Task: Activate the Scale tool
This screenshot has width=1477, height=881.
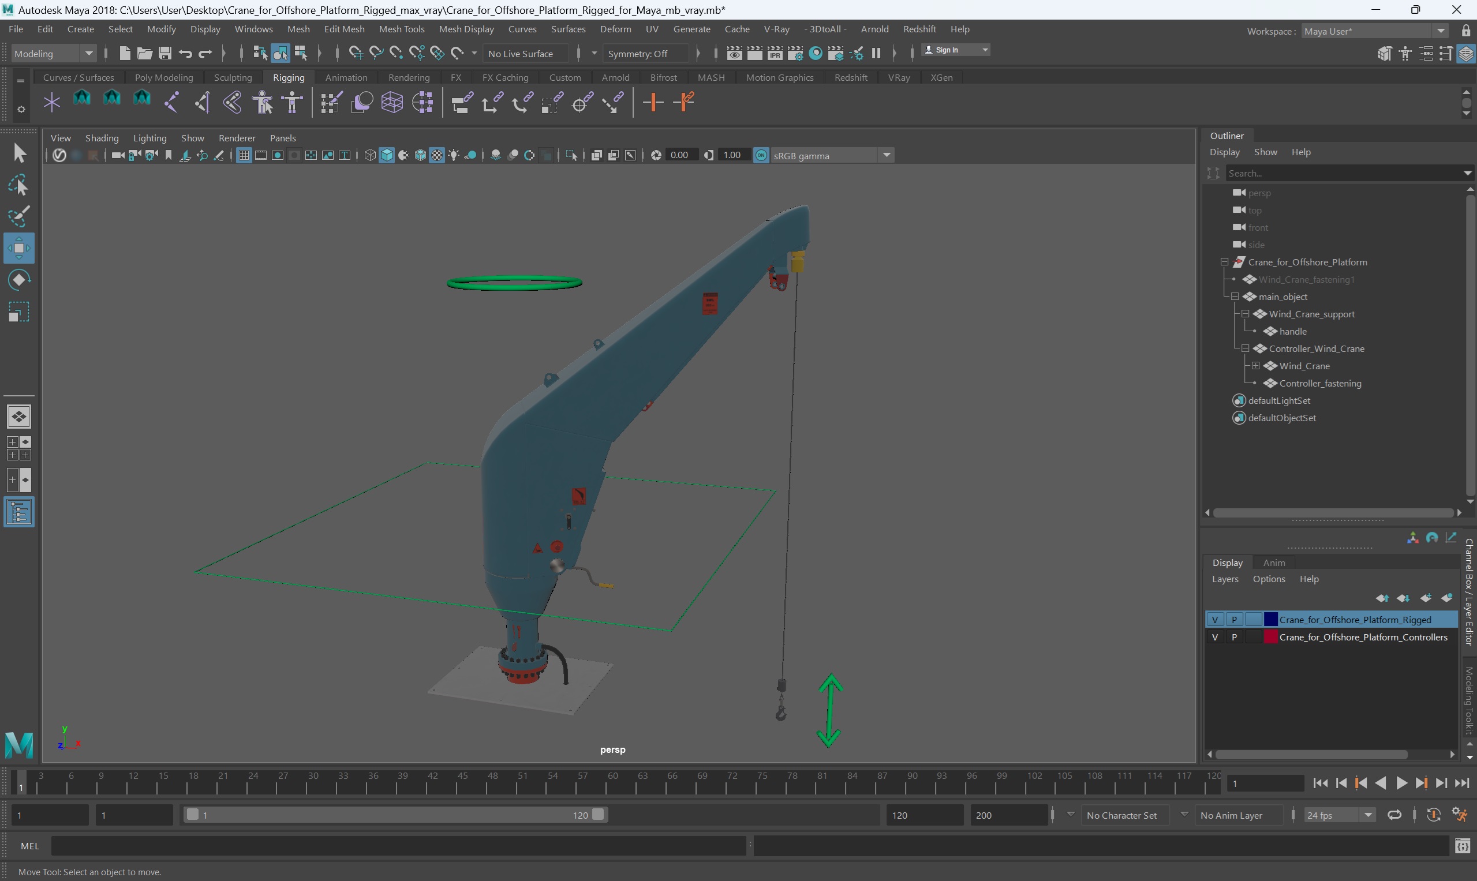Action: (x=18, y=312)
